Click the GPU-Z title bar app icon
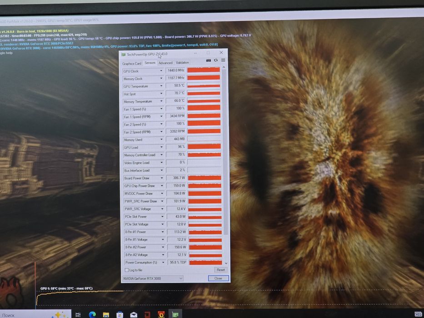This screenshot has width=424, height=318. pos(124,55)
